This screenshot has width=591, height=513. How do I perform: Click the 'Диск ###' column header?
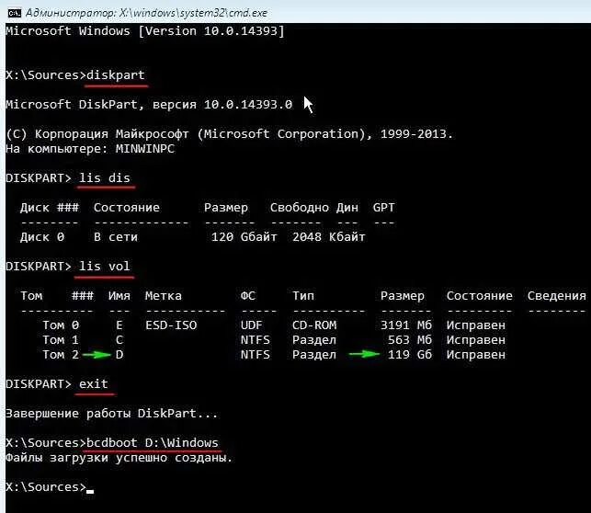coord(50,207)
